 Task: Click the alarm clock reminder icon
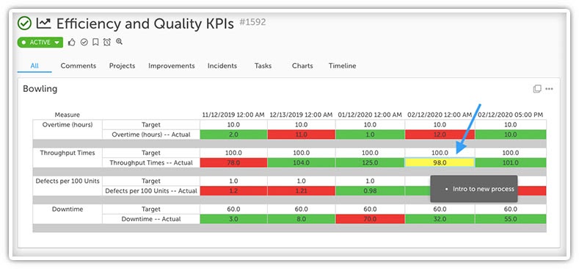point(107,42)
